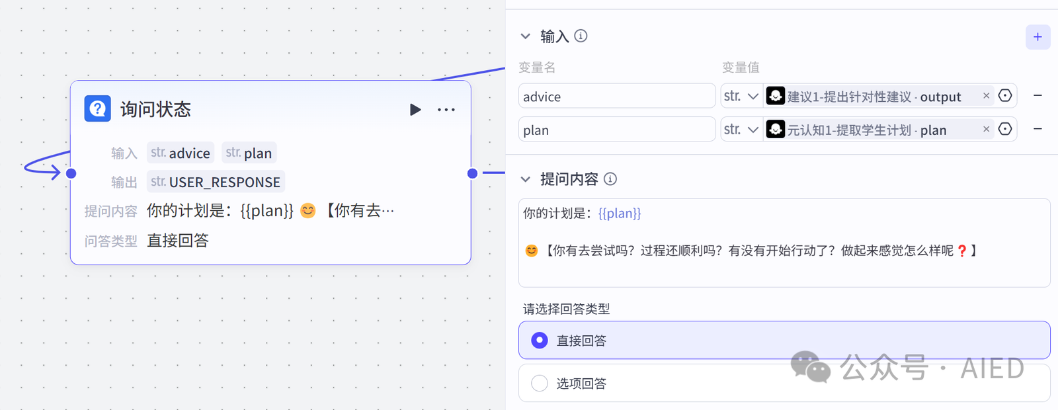Add a new input variable with plus button
Image resolution: width=1058 pixels, height=410 pixels.
tap(1038, 37)
